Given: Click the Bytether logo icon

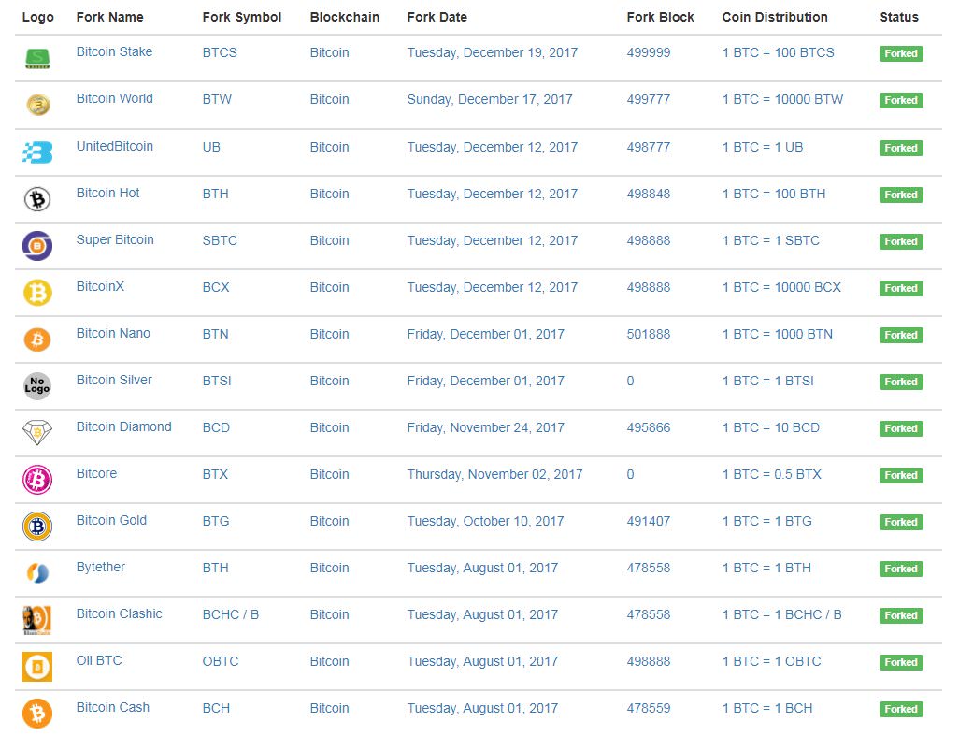Looking at the screenshot, I should tap(37, 573).
